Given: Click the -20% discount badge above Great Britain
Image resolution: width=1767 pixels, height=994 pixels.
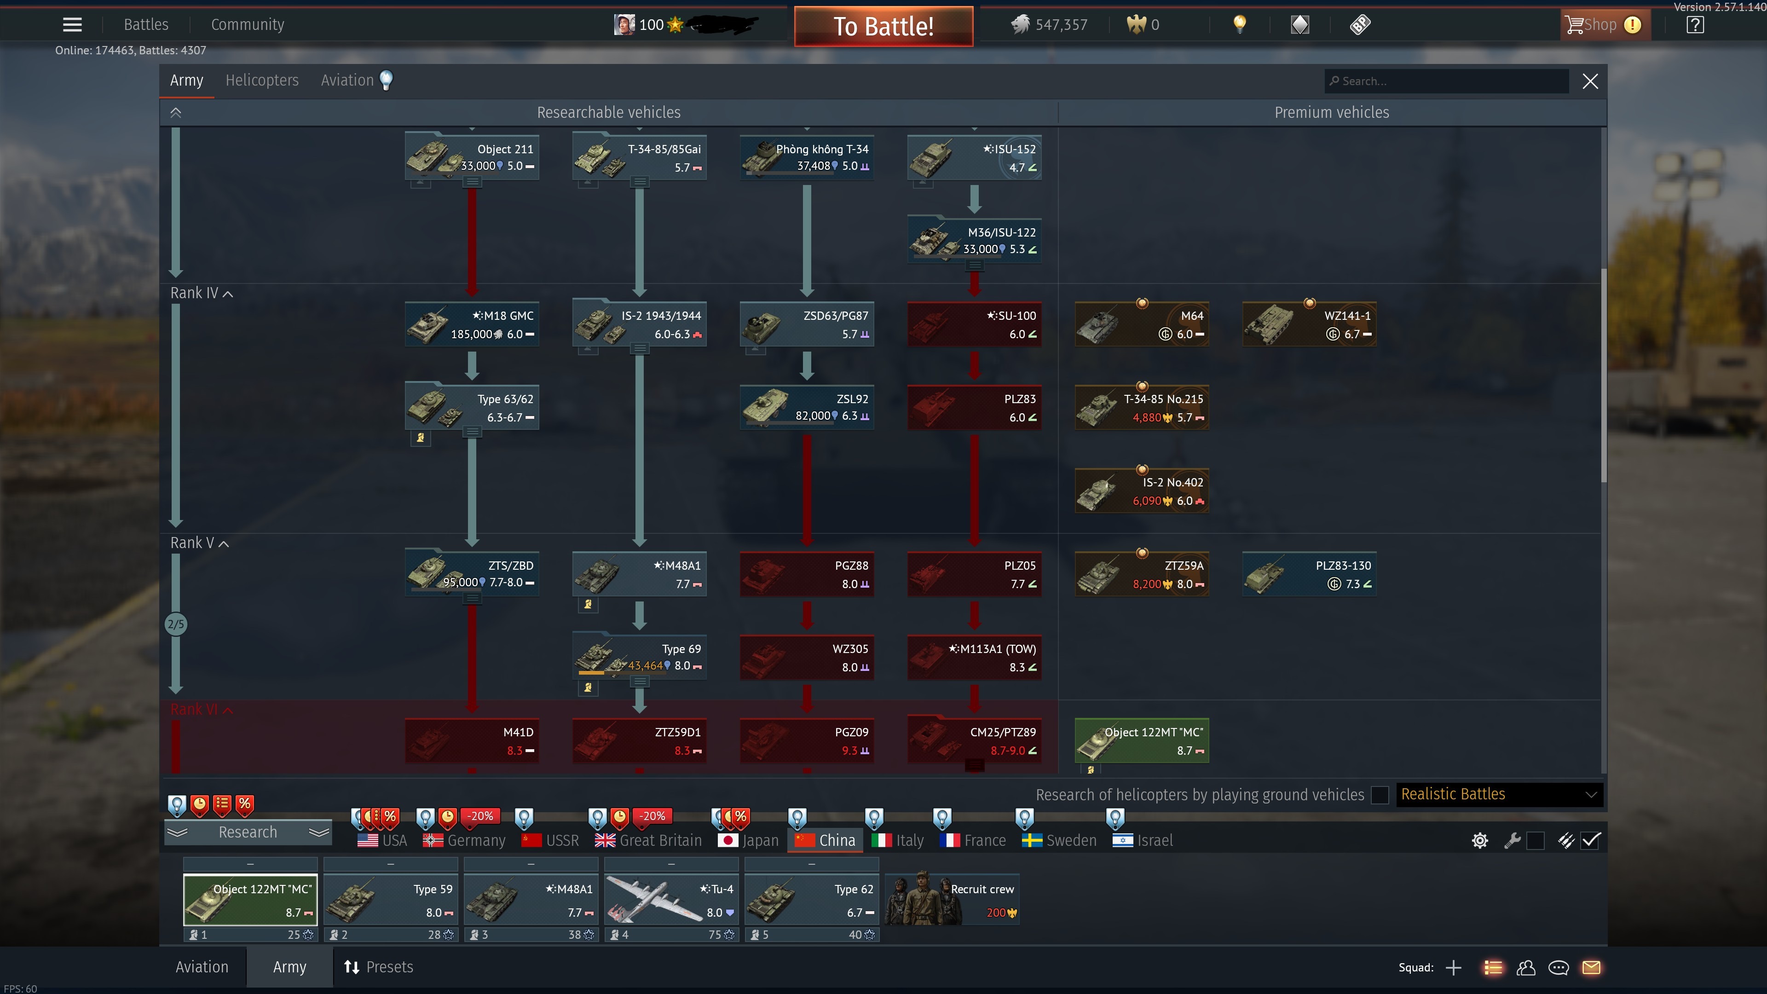Looking at the screenshot, I should (x=652, y=816).
